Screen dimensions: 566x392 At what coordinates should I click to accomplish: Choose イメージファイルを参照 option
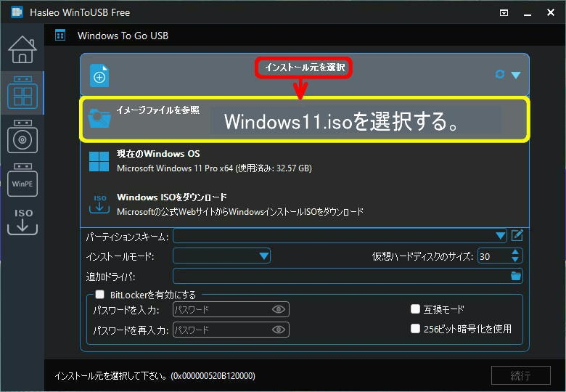pyautogui.click(x=305, y=119)
